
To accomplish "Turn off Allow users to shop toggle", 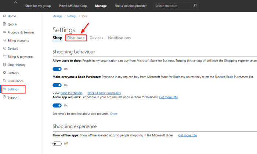I will [57, 69].
